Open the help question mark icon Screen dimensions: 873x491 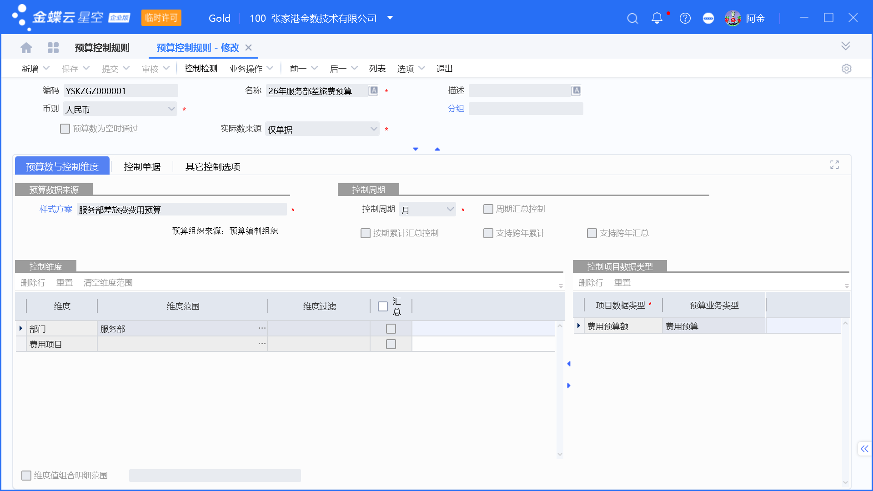(685, 18)
